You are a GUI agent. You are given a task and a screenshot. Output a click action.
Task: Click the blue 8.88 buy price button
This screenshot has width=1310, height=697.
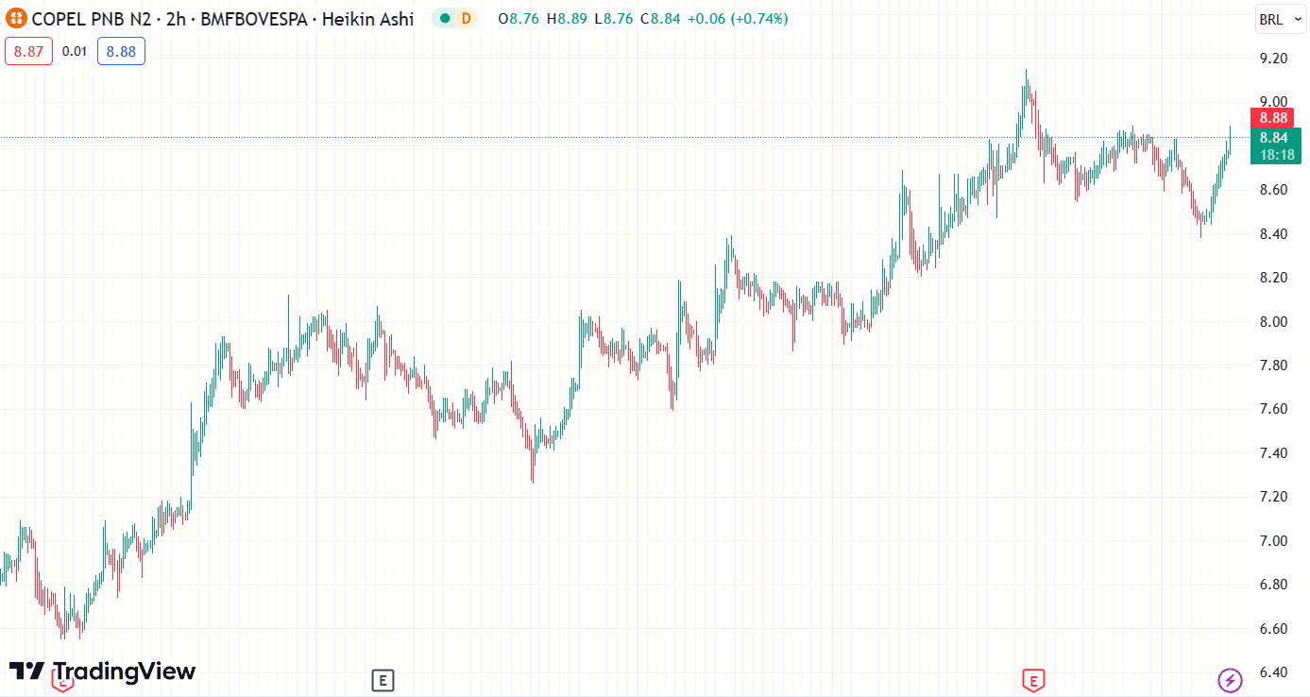coord(121,51)
